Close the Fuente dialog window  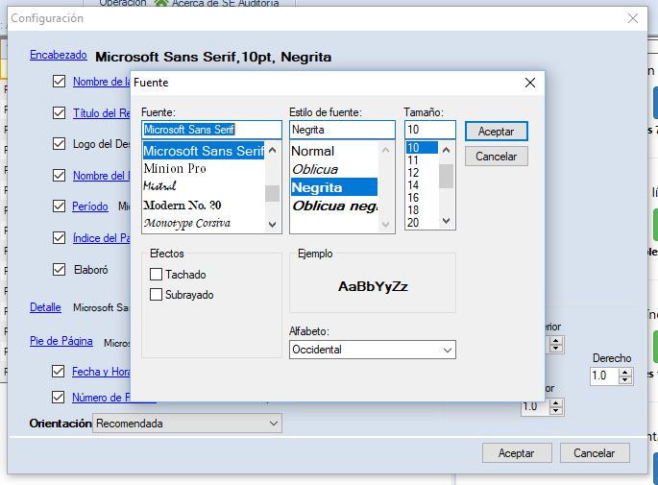click(x=529, y=84)
